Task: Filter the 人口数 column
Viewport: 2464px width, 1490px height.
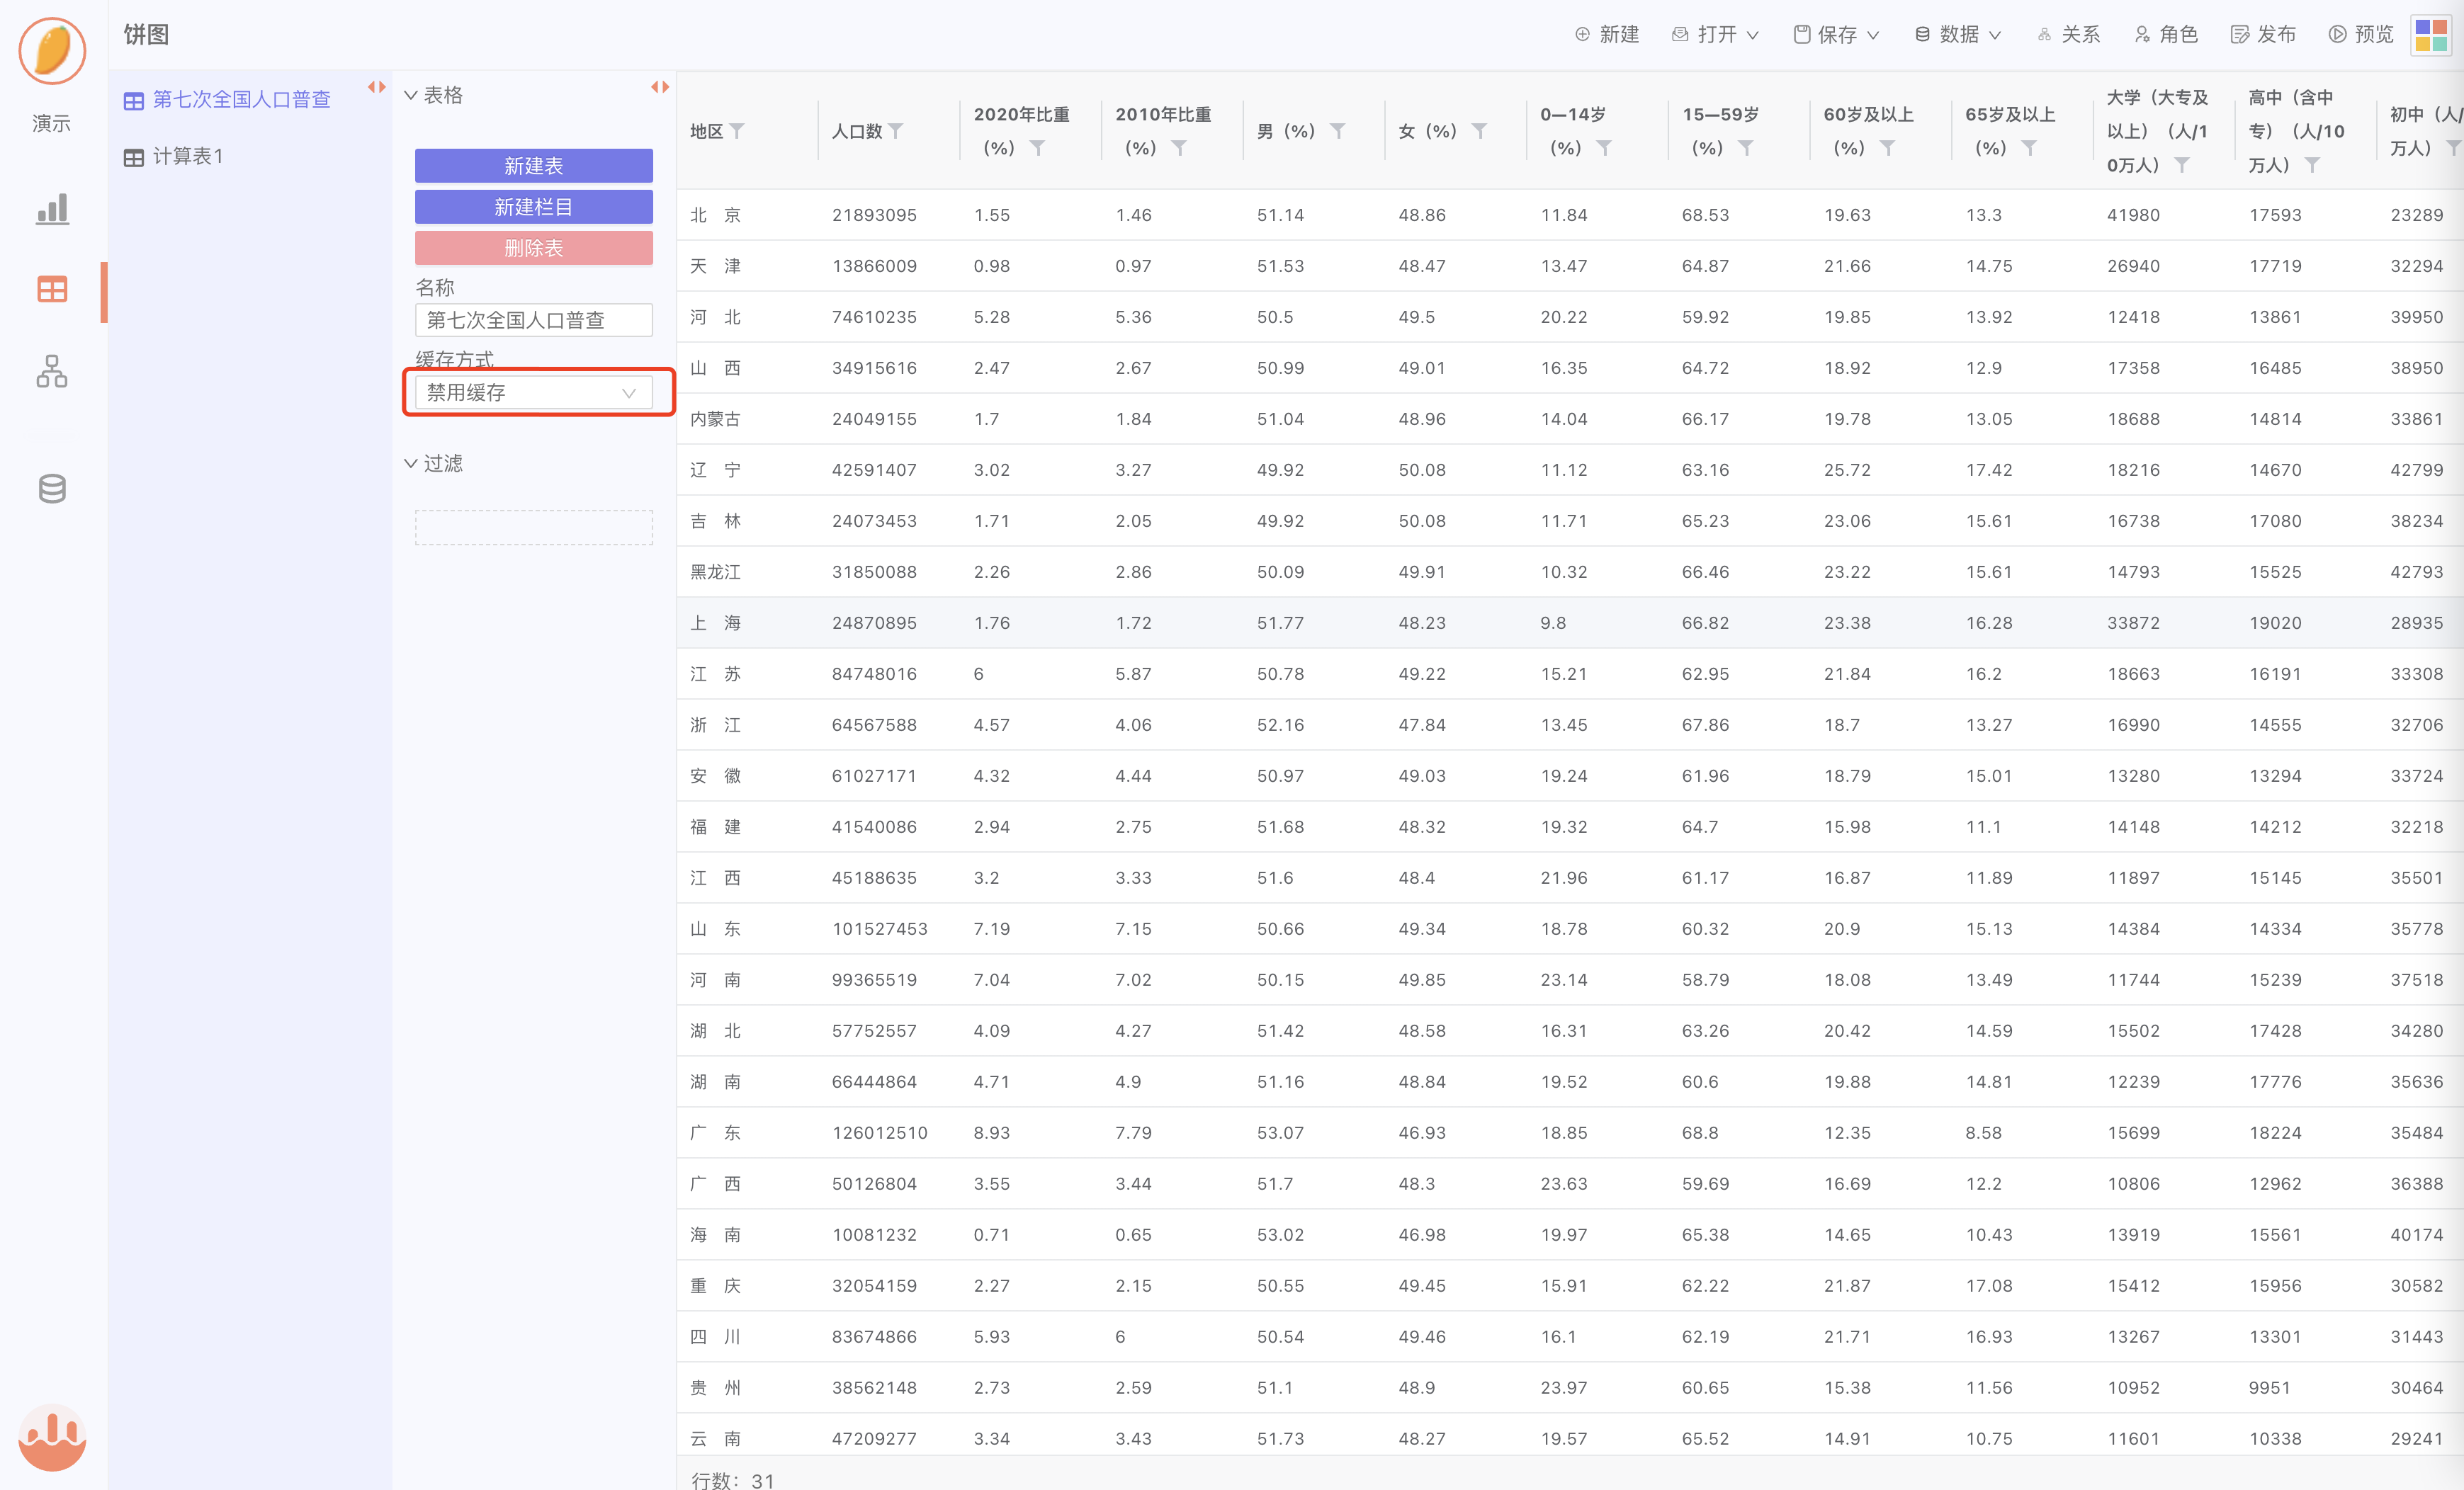Action: click(x=896, y=131)
